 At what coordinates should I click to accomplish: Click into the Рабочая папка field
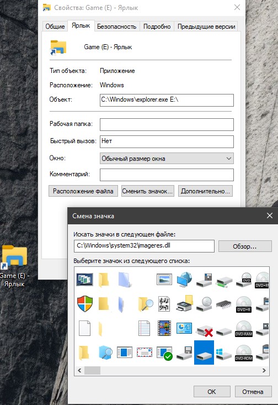(x=167, y=124)
